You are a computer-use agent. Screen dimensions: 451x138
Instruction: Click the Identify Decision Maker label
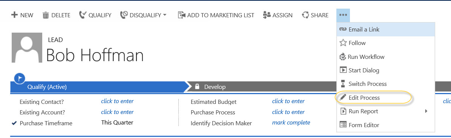221,123
